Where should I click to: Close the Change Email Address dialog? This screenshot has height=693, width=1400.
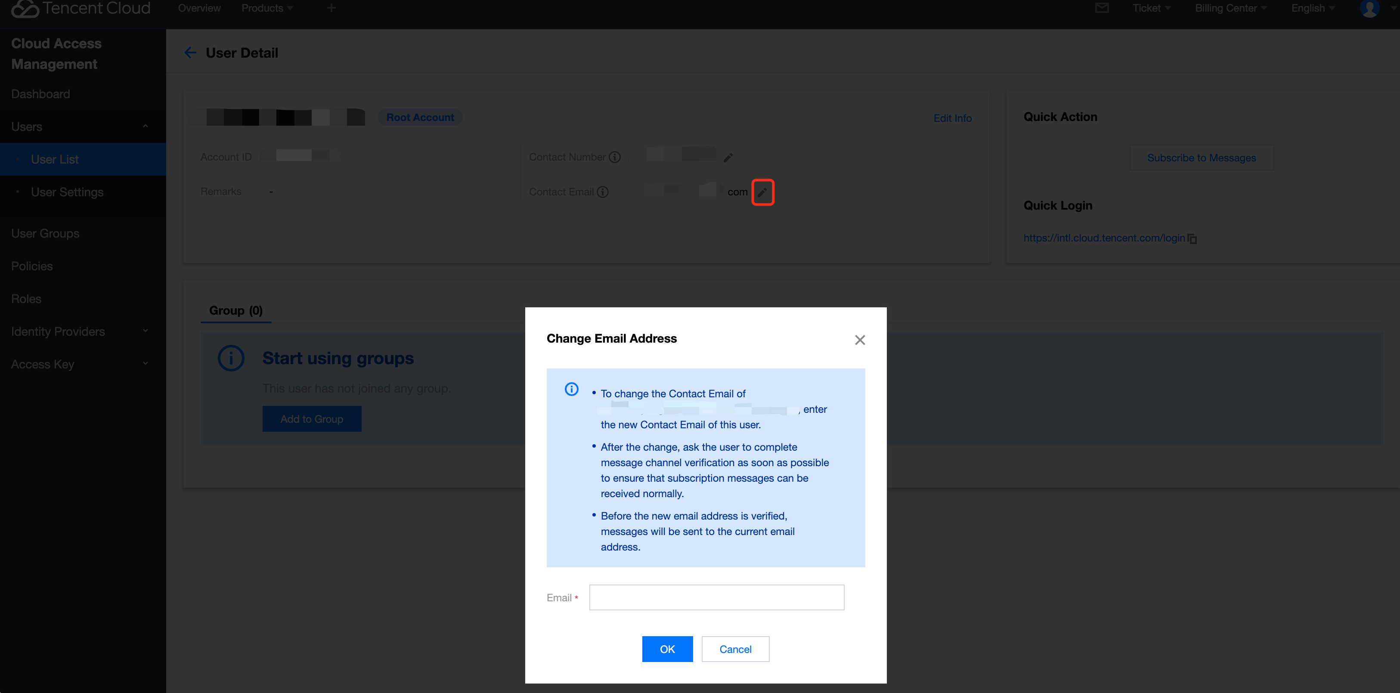(x=859, y=340)
